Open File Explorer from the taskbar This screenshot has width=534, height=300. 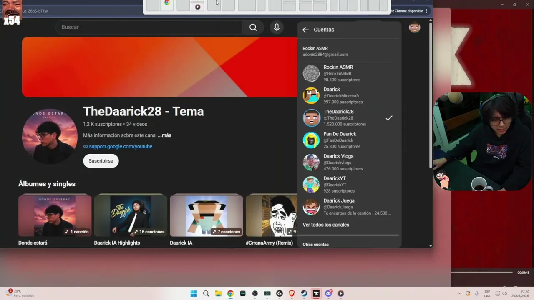[218, 293]
